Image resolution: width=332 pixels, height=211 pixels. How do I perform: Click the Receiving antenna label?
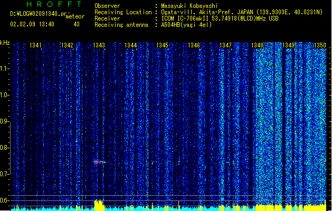121,25
